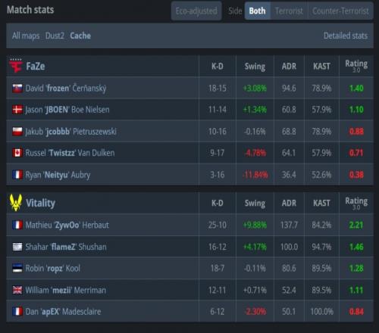
Task: Switch side filter to Counter-Terrorist
Action: 340,11
